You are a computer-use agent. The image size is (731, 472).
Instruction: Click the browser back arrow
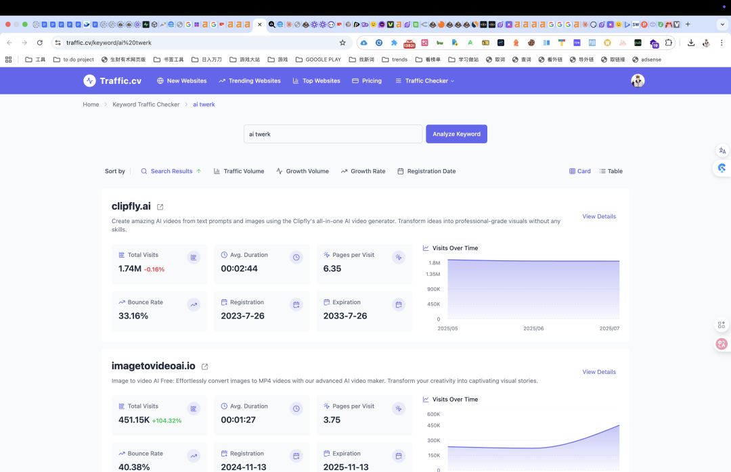9,43
